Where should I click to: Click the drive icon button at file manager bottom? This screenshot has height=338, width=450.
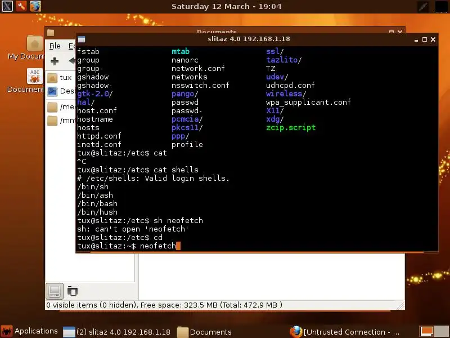55,291
